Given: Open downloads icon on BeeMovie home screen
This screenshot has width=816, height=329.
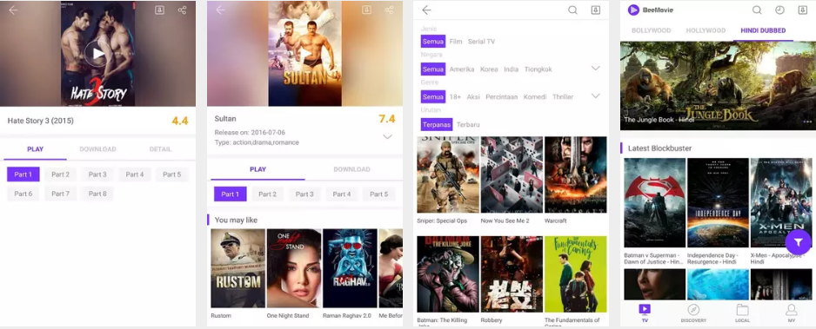Looking at the screenshot, I should (x=802, y=10).
